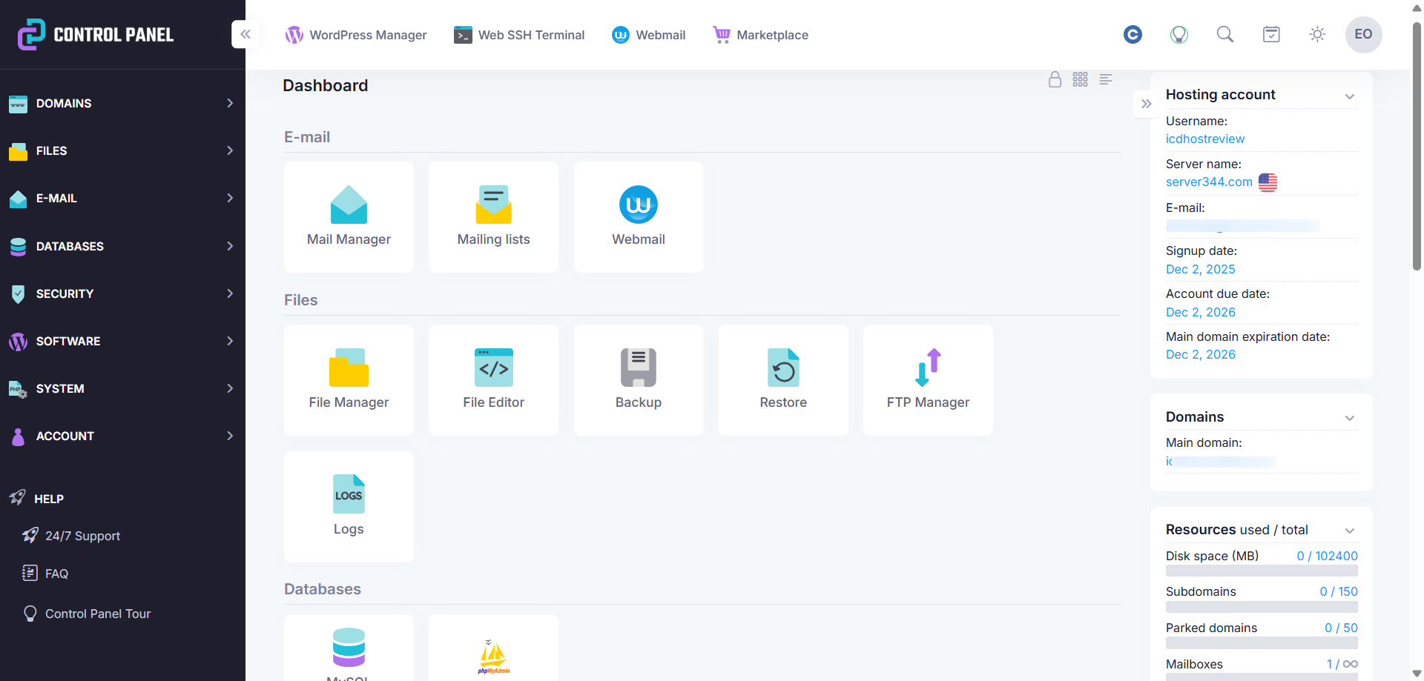Screen dimensions: 1424x681
Task: Expand the System sidebar menu
Action: click(122, 388)
